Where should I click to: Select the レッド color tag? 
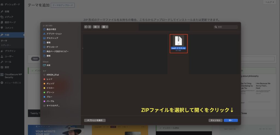pos(49,79)
